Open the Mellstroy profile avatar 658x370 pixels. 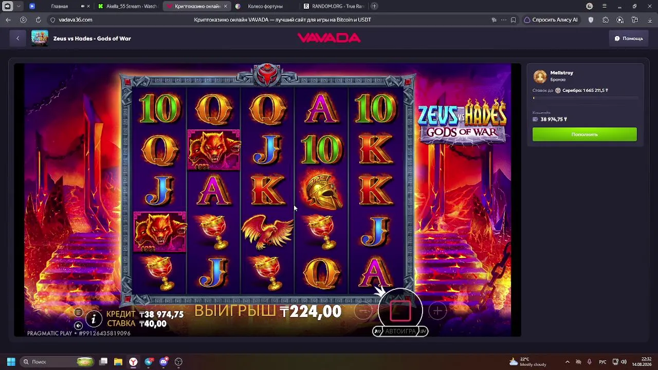(x=540, y=77)
